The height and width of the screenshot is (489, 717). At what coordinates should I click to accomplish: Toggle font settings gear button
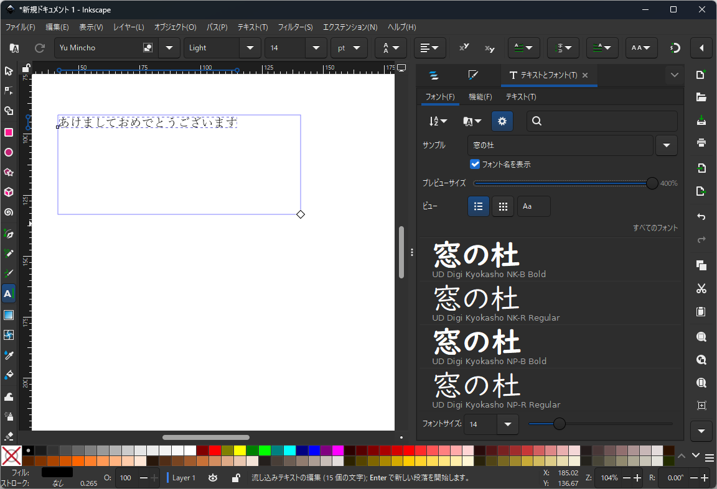coord(502,121)
